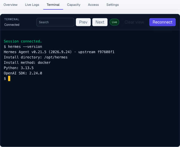Switch to the Settings tab
Screen dimensions: 180x147
point(112,5)
